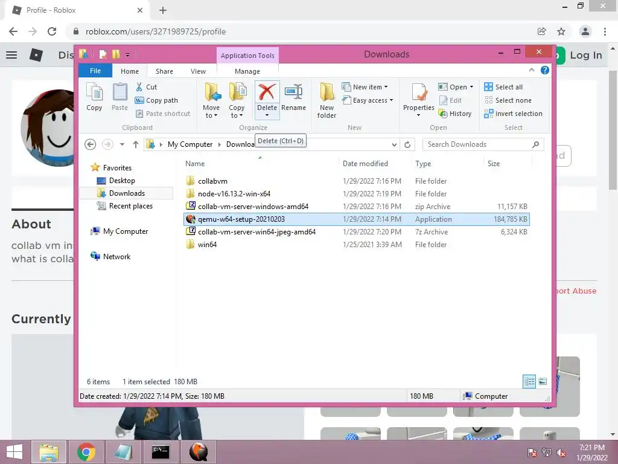Screen dimensions: 618x464
Task: Click the Roblox Log In link
Action: [585, 55]
